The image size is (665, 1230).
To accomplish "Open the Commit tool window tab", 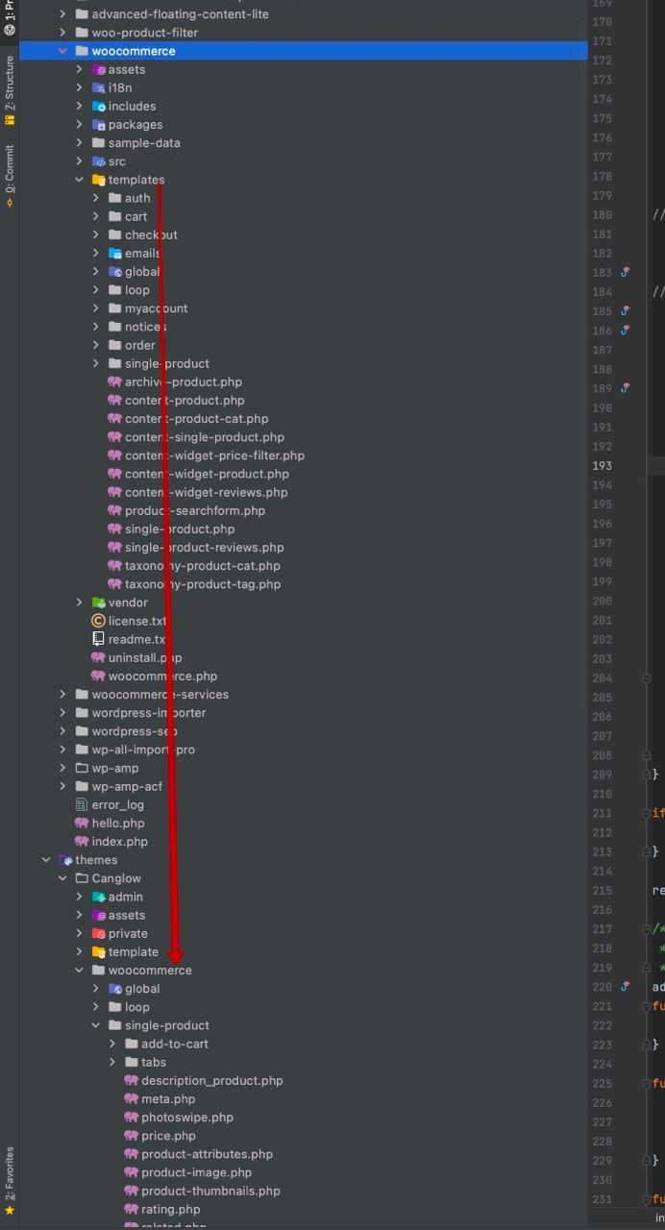I will [x=10, y=175].
